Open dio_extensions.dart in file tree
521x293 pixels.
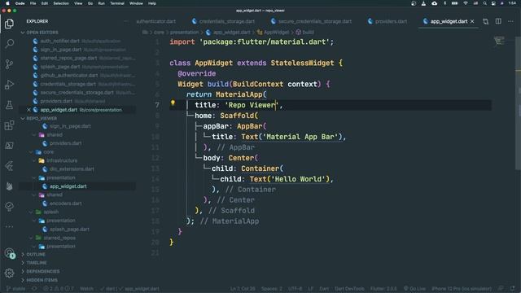(x=72, y=169)
